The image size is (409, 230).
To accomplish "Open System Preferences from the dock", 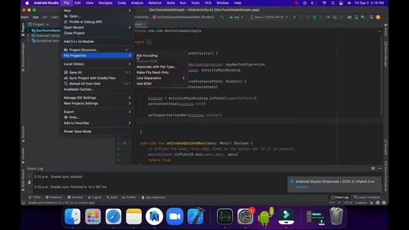I will tap(245, 217).
